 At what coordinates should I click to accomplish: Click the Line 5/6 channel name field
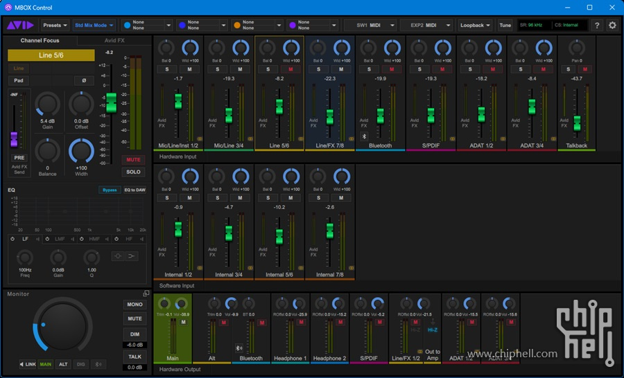[x=51, y=55]
